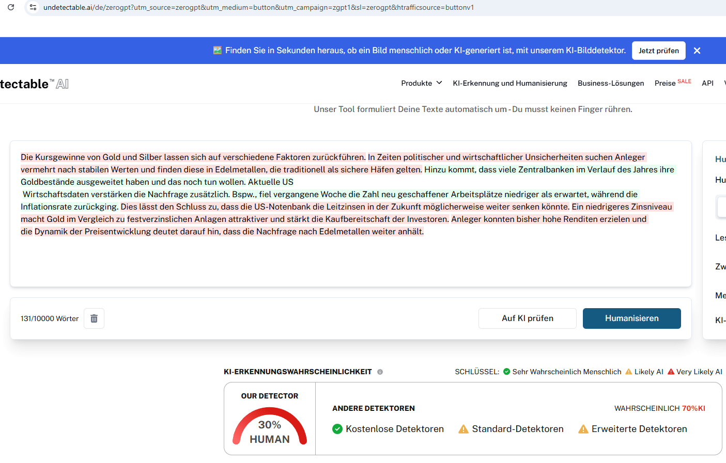Click the Erweiterte Detektoren label
This screenshot has width=726, height=463.
coord(639,429)
